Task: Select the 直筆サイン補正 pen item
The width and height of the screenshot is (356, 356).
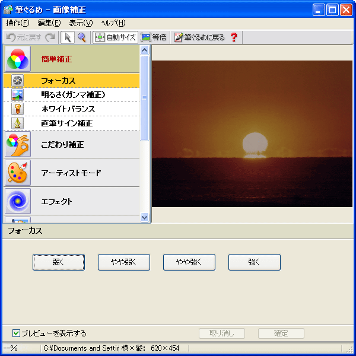Action: pyautogui.click(x=66, y=123)
